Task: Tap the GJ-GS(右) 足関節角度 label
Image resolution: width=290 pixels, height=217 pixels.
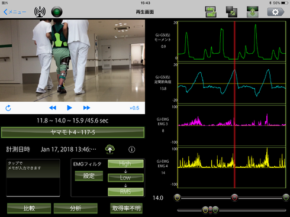Action: tap(163, 79)
